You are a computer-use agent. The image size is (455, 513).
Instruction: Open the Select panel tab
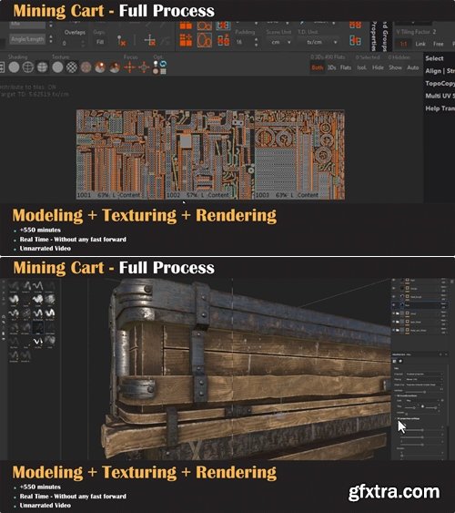tap(434, 58)
